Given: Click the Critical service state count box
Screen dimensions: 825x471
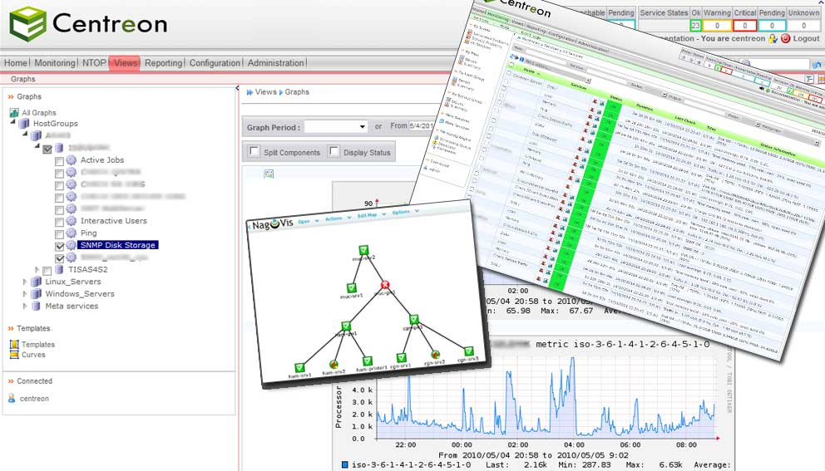Looking at the screenshot, I should (744, 25).
